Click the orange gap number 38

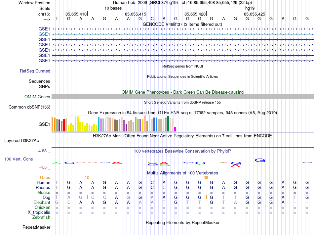(x=206, y=177)
